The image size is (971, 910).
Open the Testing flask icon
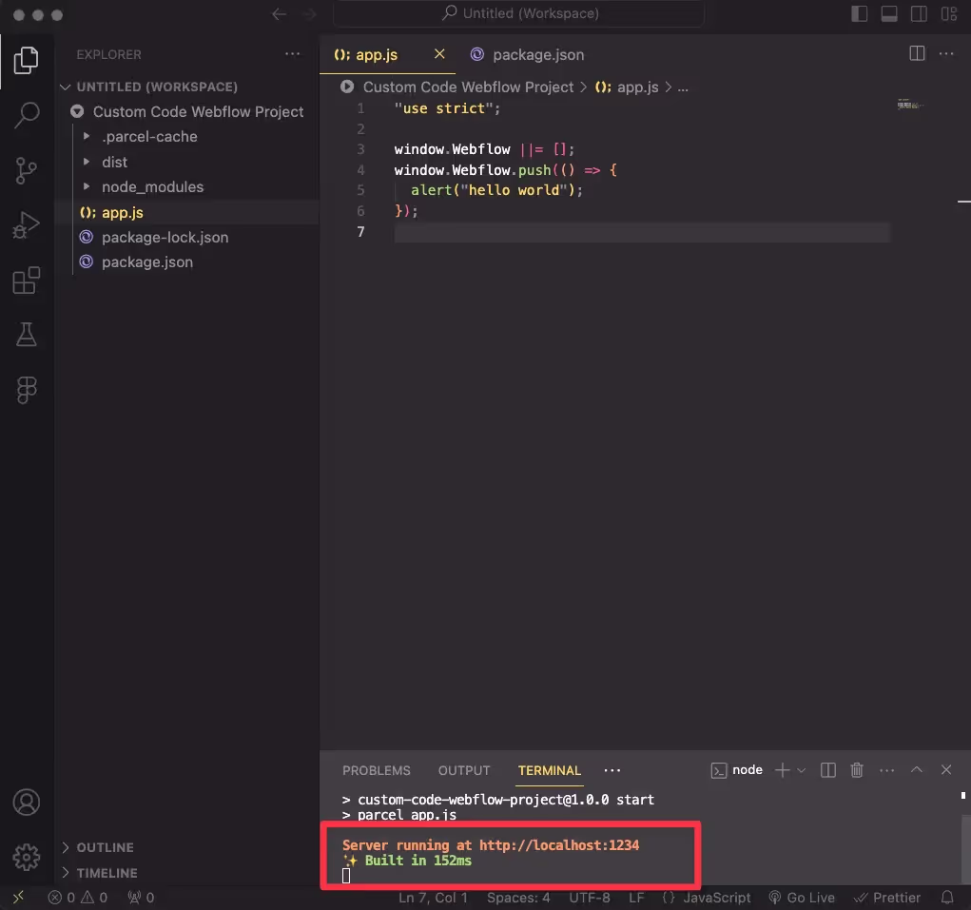pyautogui.click(x=26, y=335)
